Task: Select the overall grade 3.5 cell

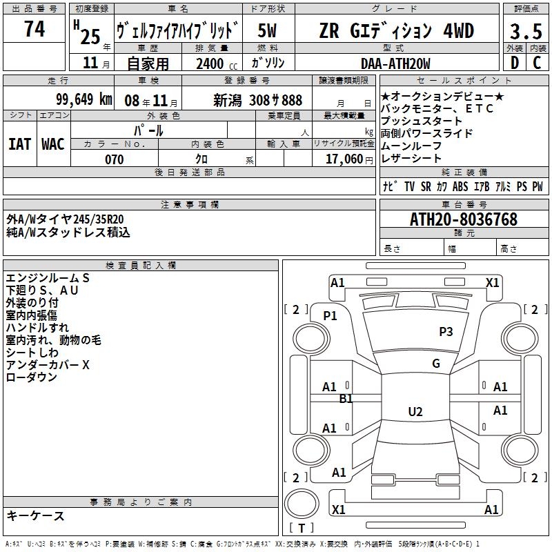Action: [526, 30]
